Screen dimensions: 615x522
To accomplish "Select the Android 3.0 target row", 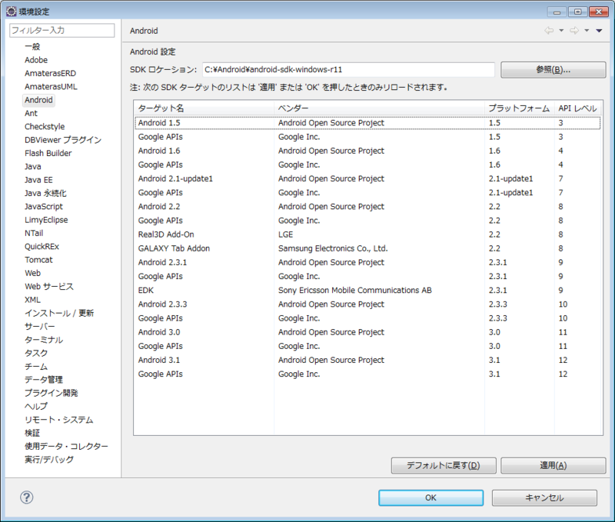I will coord(367,332).
